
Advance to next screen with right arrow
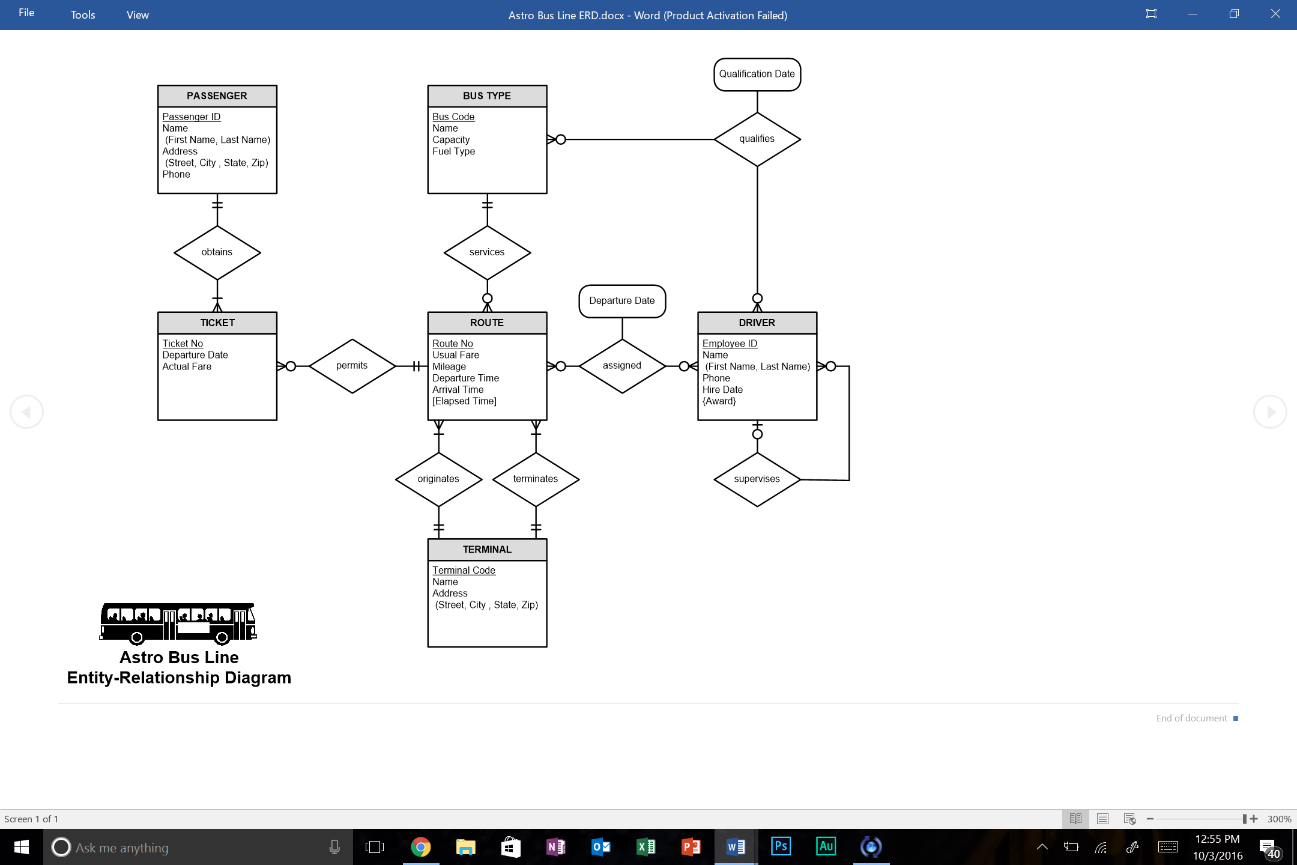(x=1271, y=411)
